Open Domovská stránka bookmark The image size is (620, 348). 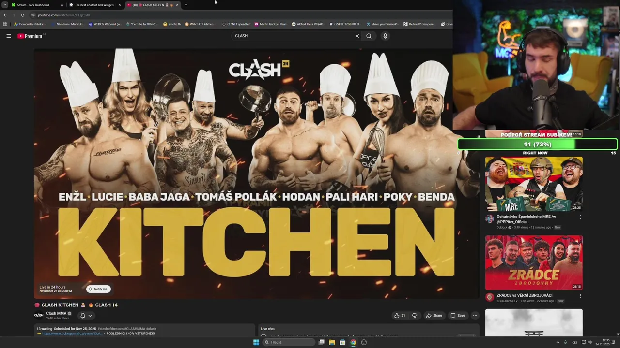coord(30,24)
